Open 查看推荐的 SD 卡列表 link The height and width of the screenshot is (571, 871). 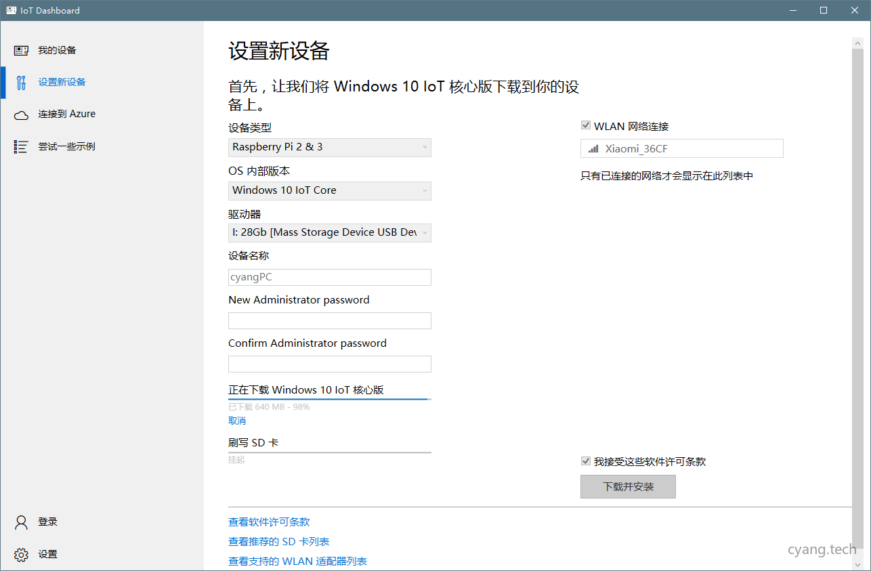[x=279, y=542]
